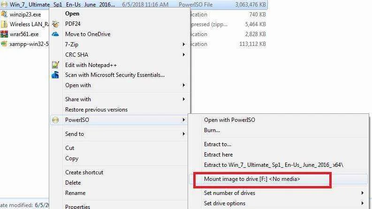Viewport: 372px width, 209px height.
Task: Choose Cut from the context menu
Action: coord(70,148)
